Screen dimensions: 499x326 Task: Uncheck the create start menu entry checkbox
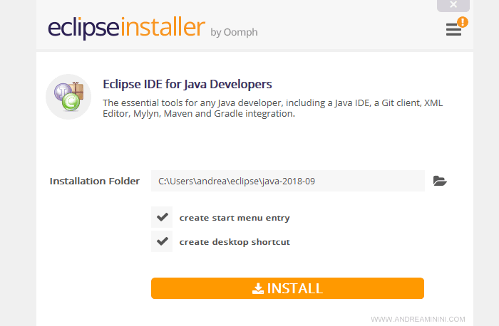[162, 217]
